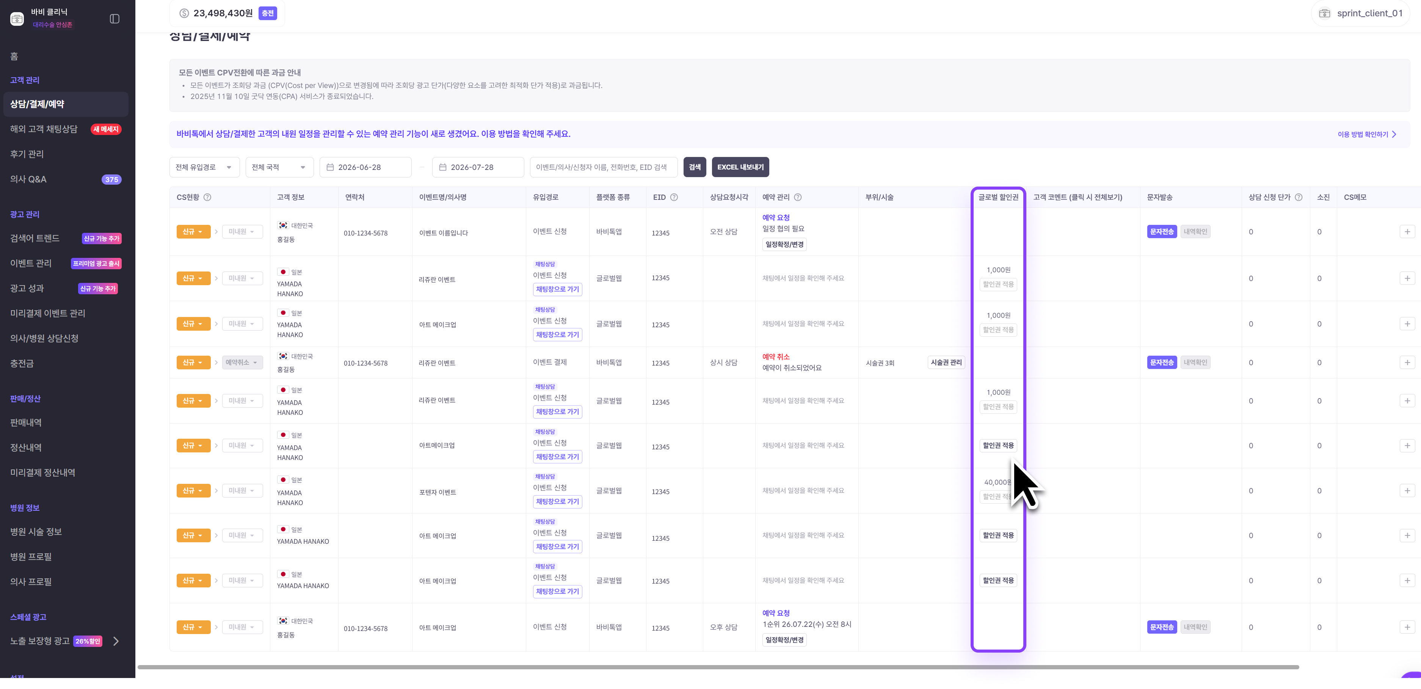The image size is (1421, 689).
Task: Open the 전체 국적 filter dropdown
Action: point(279,167)
